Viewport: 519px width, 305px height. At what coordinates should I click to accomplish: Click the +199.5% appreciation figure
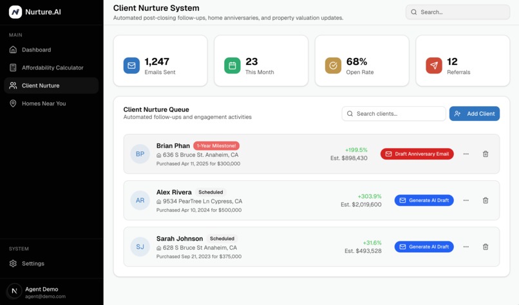pos(356,150)
